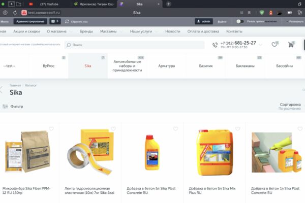Screen dimensions: 305x203
Task: Close the Sika browser tab
Action: pyautogui.click(x=159, y=4)
